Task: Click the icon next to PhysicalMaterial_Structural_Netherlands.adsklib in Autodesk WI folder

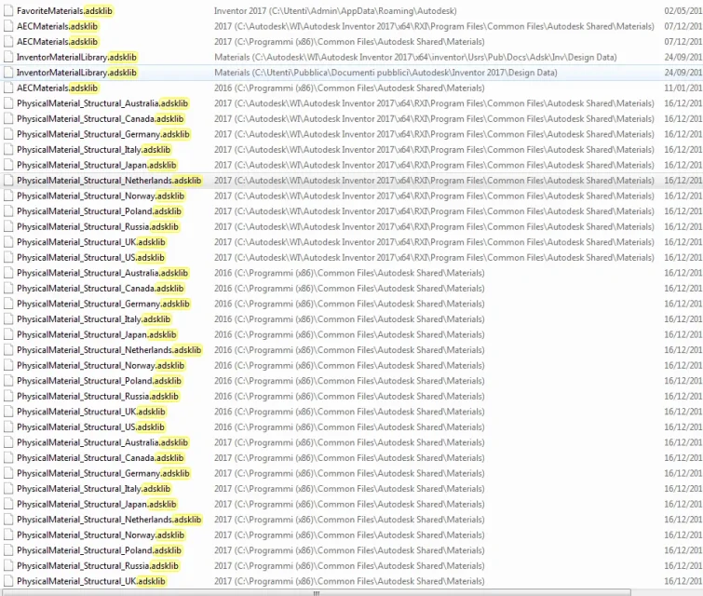Action: point(8,181)
